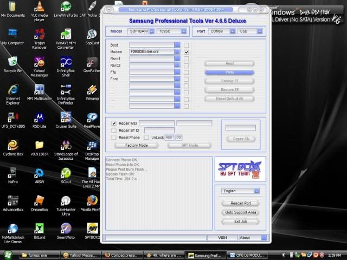Launch WinAVI MP4 Converter icon
Screen dimensions: 347x260
tap(66, 39)
